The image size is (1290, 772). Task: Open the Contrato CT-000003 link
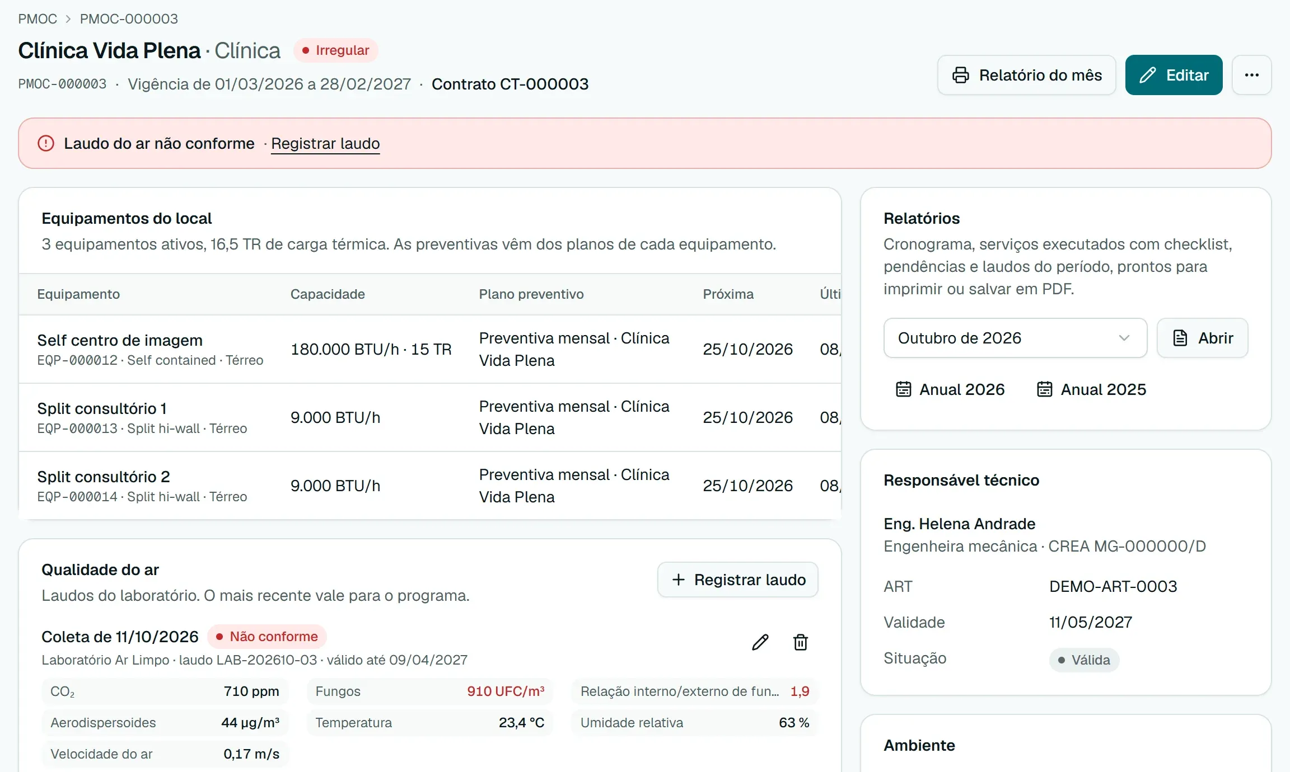pos(510,84)
